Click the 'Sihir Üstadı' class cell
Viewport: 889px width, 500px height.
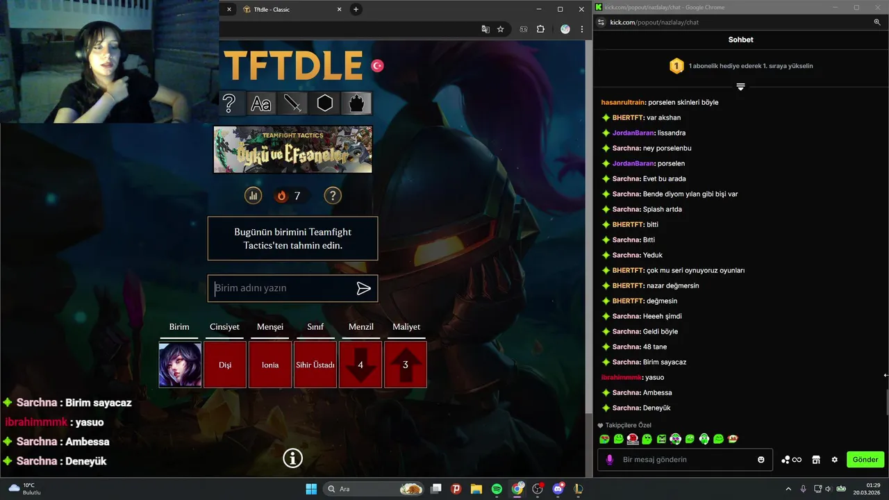(x=315, y=365)
